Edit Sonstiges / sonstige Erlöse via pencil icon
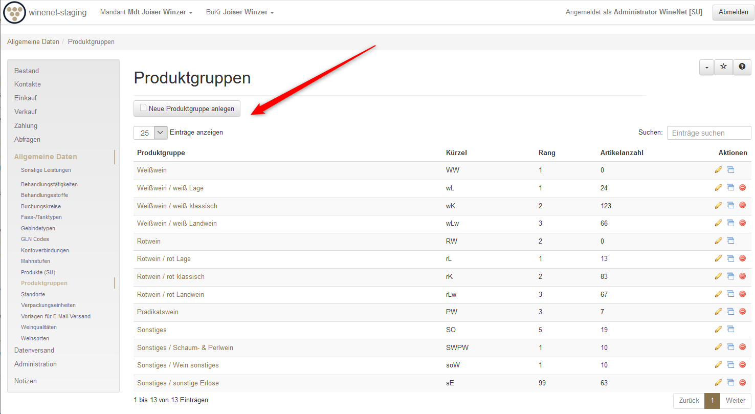 click(718, 382)
